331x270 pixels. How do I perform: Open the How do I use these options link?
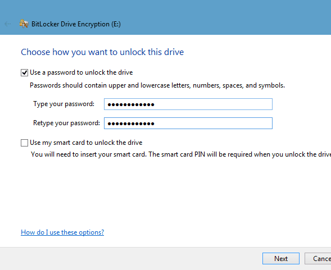coord(62,232)
